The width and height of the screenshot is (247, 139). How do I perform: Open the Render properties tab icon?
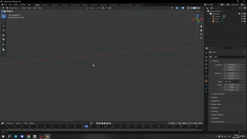[x=206, y=57]
